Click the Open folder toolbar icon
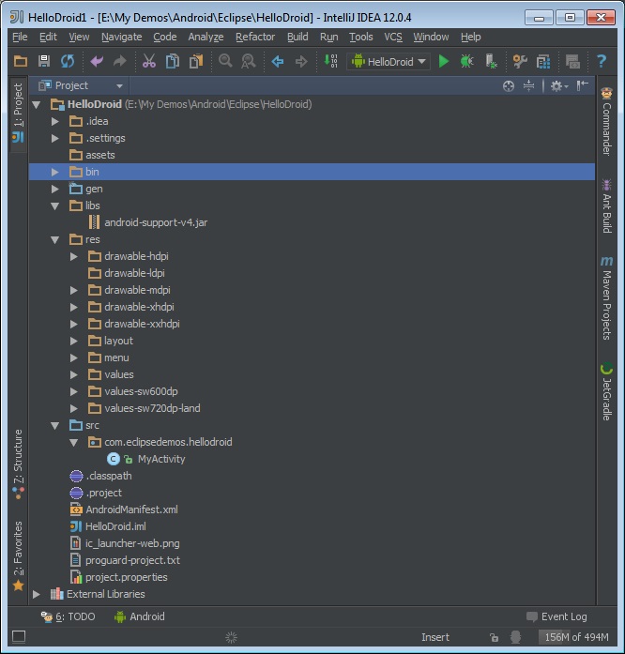 click(21, 62)
